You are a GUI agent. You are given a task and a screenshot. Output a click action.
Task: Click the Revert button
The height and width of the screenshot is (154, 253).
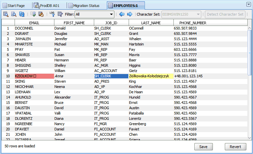235,147
